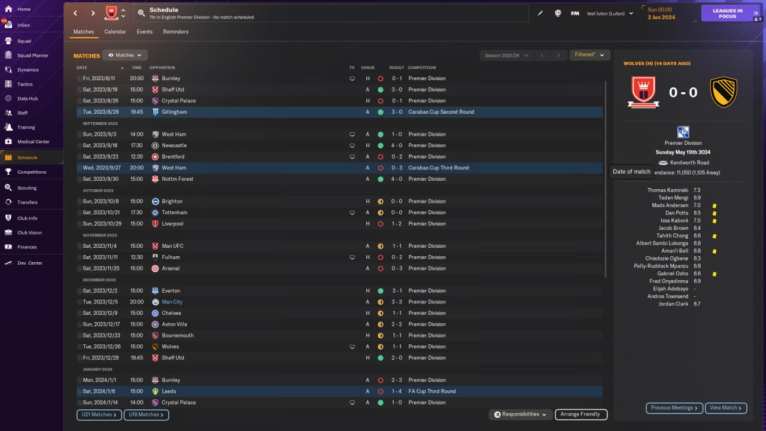Toggle the circle marker on the Gillingham row
The image size is (766, 431).
point(80,112)
